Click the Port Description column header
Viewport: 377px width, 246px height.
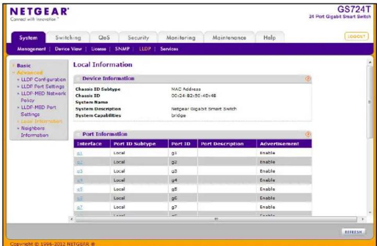[x=227, y=144]
